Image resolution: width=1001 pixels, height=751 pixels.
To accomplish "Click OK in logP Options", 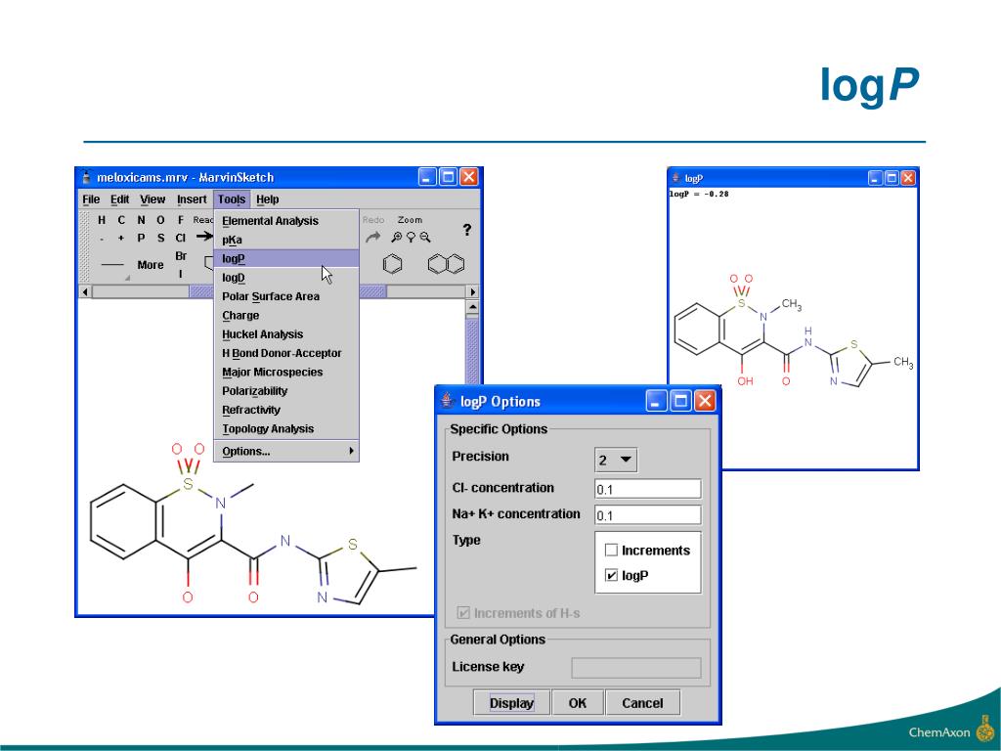I will tap(577, 702).
